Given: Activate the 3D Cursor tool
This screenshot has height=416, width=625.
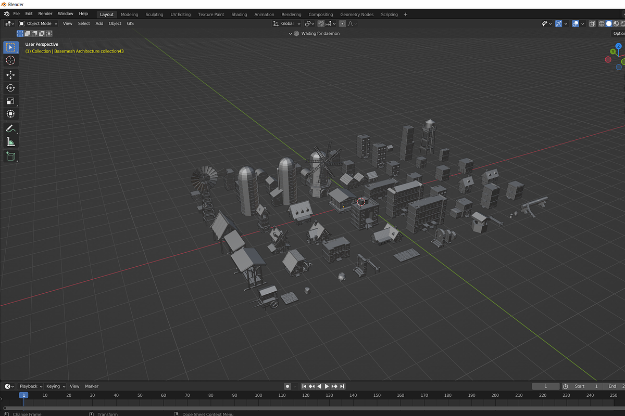Looking at the screenshot, I should [x=10, y=60].
